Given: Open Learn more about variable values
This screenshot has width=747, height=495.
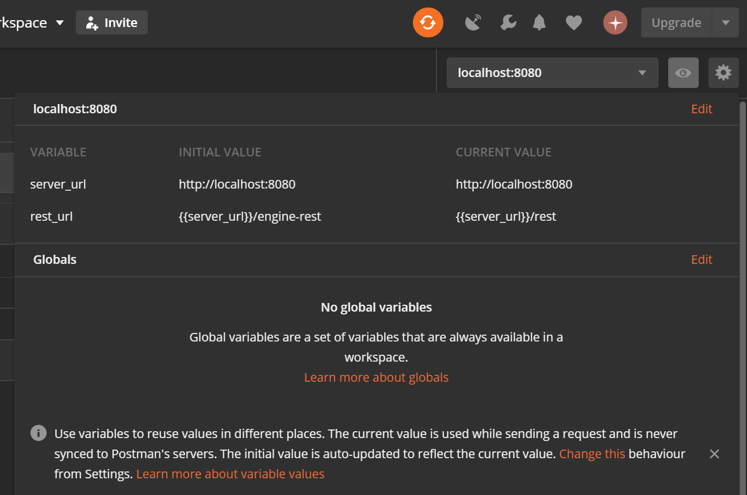Looking at the screenshot, I should click(x=230, y=474).
